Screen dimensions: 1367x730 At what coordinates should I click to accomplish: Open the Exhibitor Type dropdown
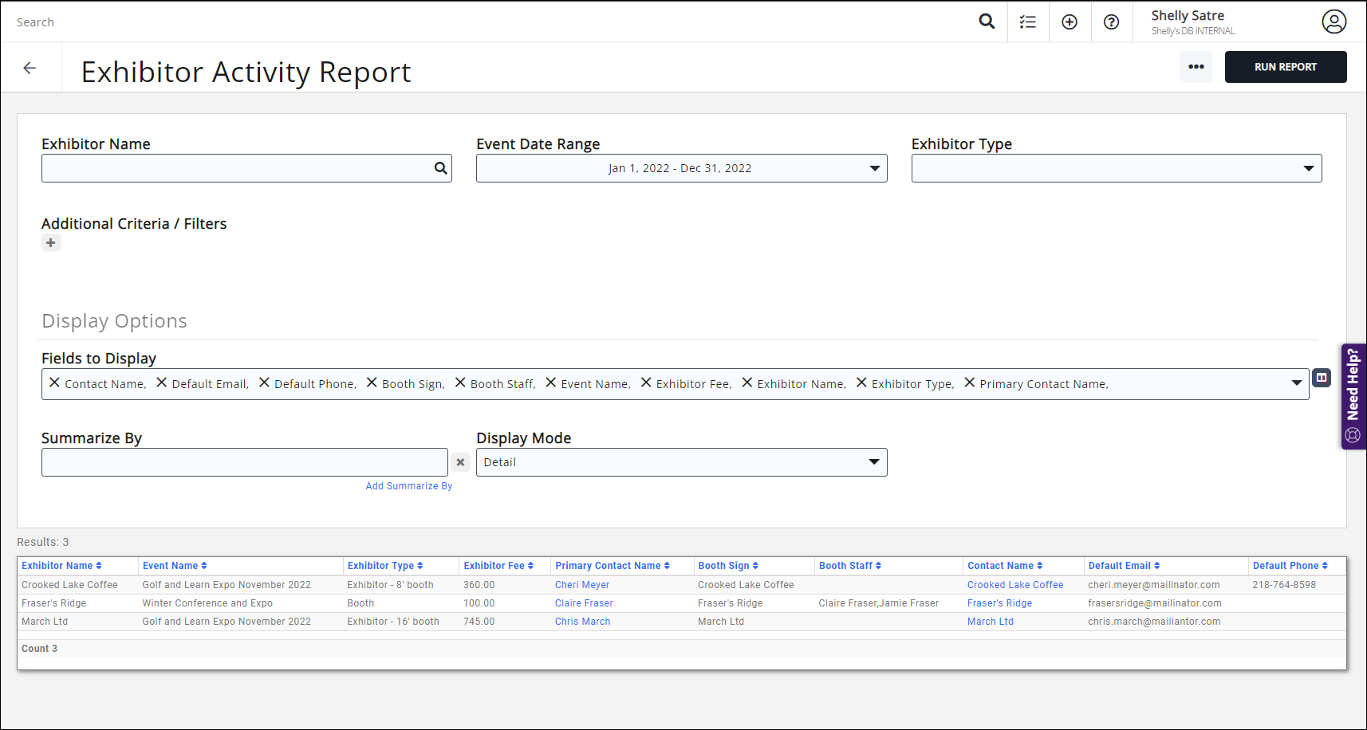pyautogui.click(x=1308, y=168)
